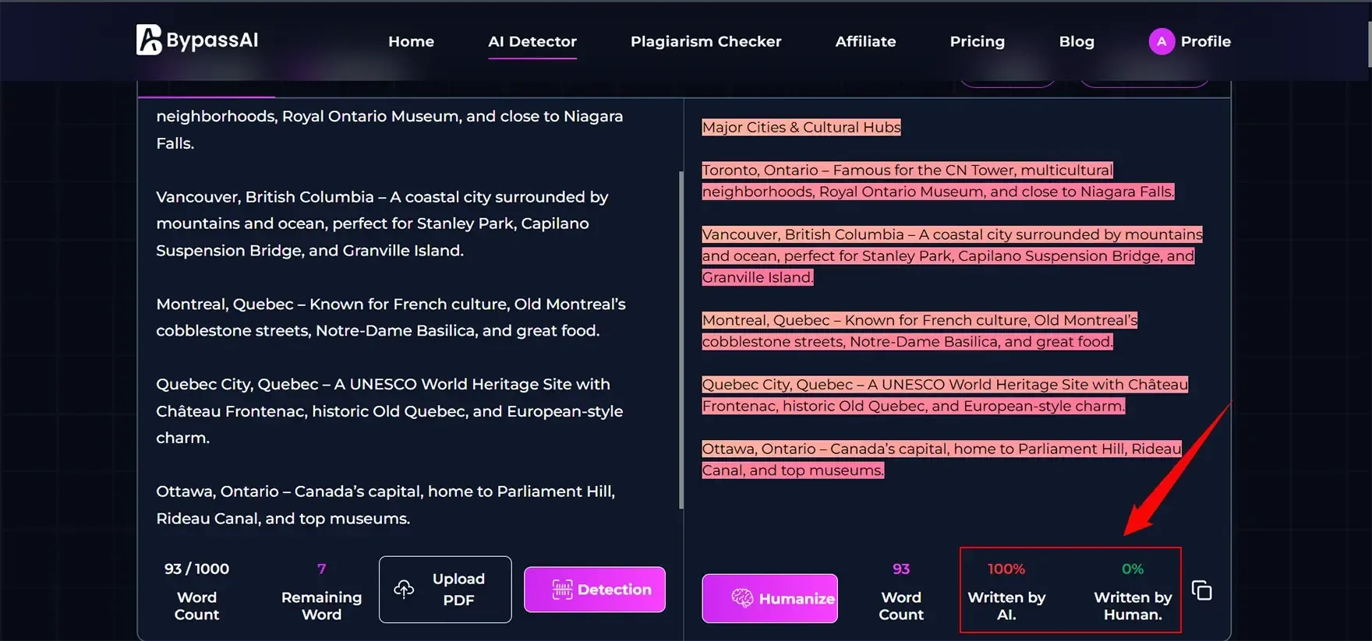Image resolution: width=1372 pixels, height=641 pixels.
Task: Click the Upload PDF button
Action: coord(444,590)
